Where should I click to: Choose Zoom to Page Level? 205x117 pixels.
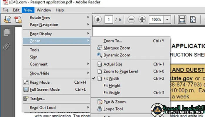pos(130,71)
